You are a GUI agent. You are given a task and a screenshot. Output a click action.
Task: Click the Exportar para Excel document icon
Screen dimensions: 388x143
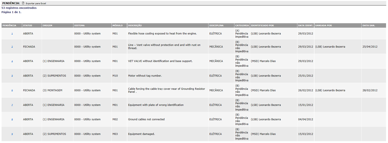(23, 3)
